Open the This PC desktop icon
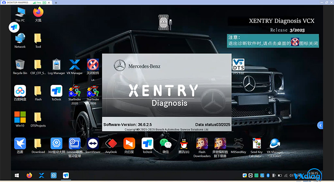This screenshot has width=334, height=182. pyautogui.click(x=20, y=14)
